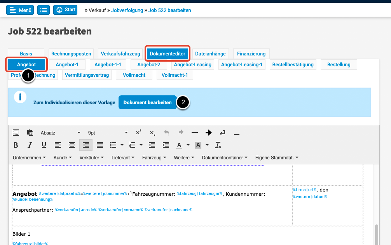Open the Bestellbestätigung document tab
391x245 pixels.
293,64
